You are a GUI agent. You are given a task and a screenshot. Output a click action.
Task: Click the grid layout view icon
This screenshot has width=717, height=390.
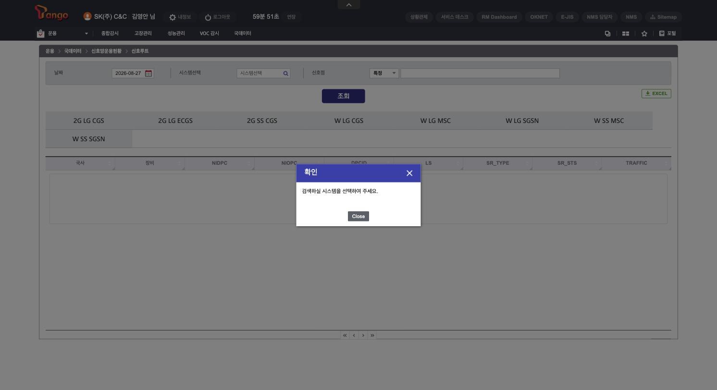tap(626, 34)
